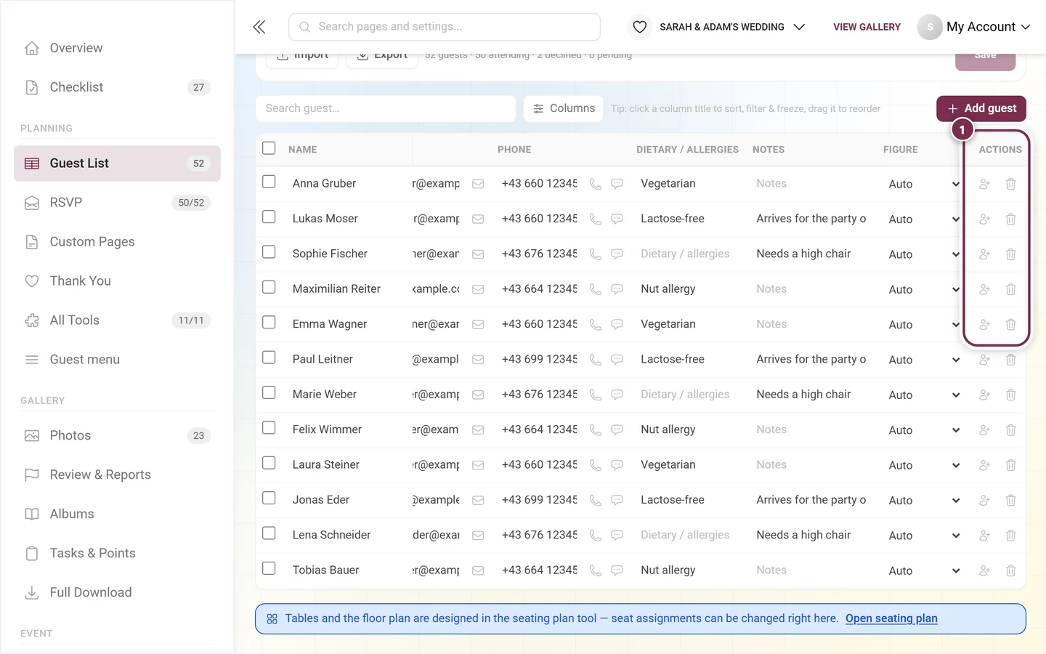The image size is (1046, 654).
Task: Follow the Open seating plan link
Action: tap(891, 618)
